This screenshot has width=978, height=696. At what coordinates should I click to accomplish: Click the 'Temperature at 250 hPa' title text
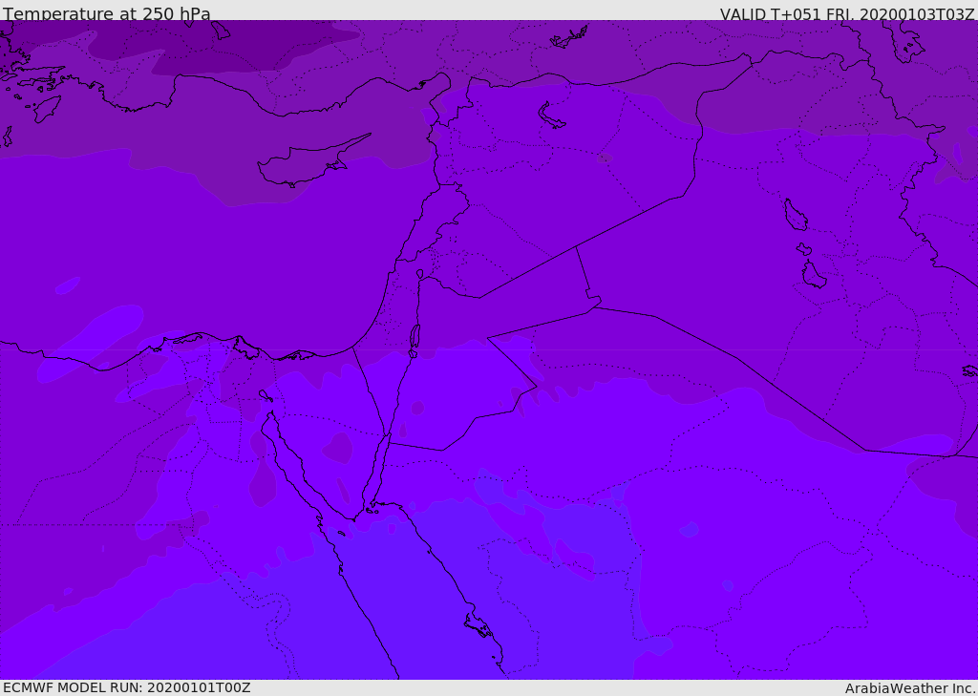click(x=107, y=13)
